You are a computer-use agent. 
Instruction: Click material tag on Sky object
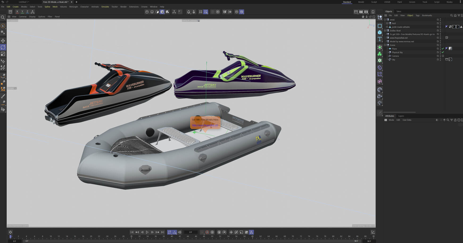450,59
